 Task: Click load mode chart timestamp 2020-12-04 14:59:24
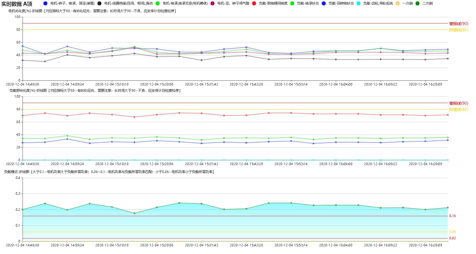67,245
